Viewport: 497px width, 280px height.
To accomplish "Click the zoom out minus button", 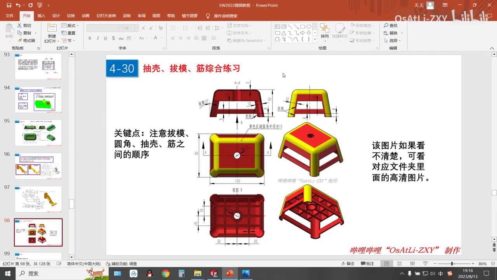I will (435, 264).
